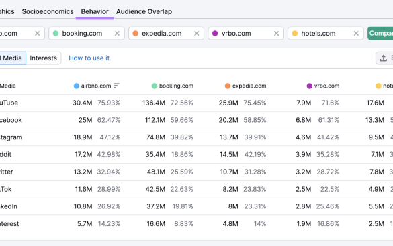Click expedia Reddit value 14.5M
Viewport: 393px width, 246px height.
click(x=229, y=154)
